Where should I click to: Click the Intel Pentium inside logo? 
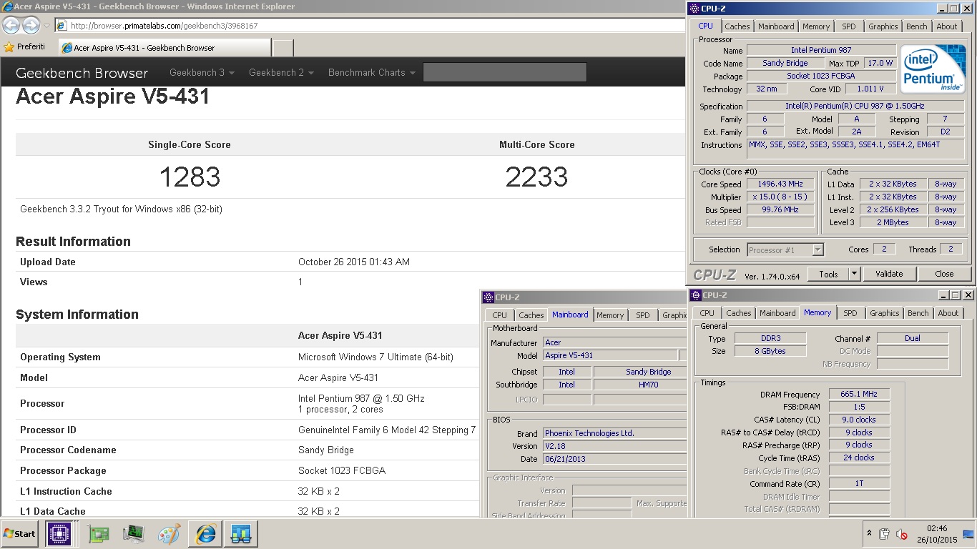(932, 69)
